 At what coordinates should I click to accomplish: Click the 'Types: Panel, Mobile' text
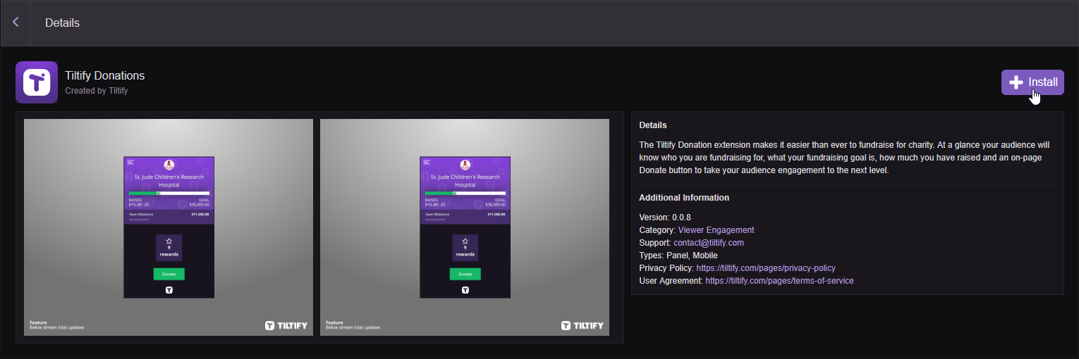click(x=678, y=256)
